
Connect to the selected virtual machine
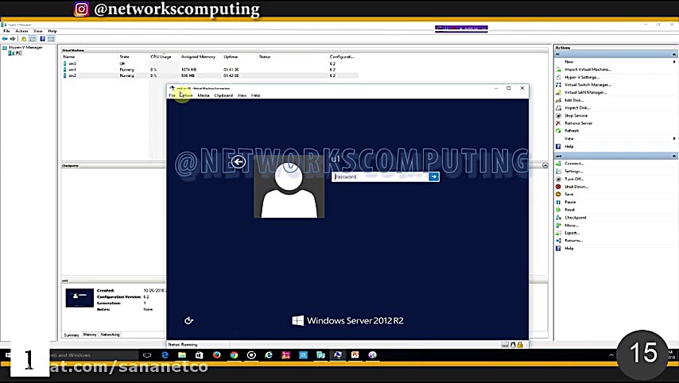pyautogui.click(x=574, y=164)
